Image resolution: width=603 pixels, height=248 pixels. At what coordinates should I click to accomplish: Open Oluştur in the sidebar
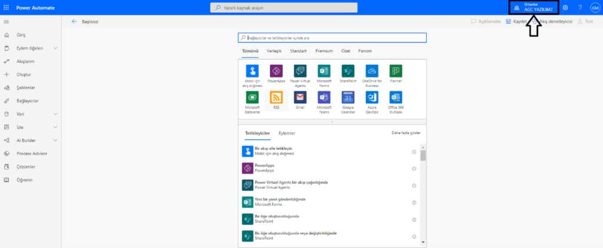24,75
